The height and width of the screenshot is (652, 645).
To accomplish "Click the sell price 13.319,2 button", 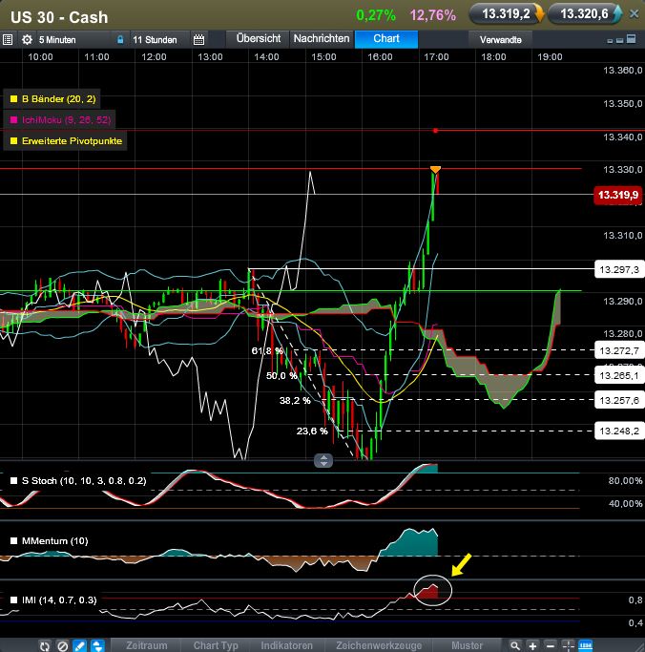I will coord(507,14).
